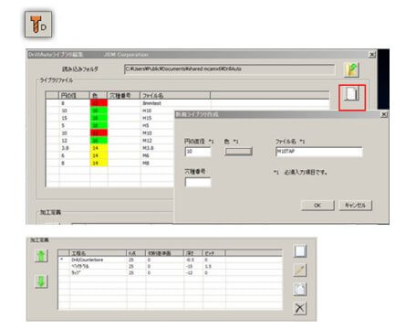
Task: Move process down with green down arrow
Action: [41, 281]
